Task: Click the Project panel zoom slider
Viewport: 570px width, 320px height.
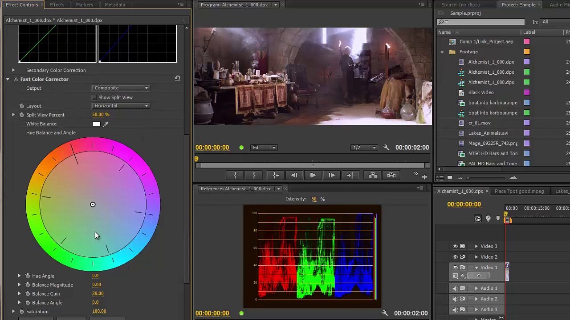Action: (486, 178)
